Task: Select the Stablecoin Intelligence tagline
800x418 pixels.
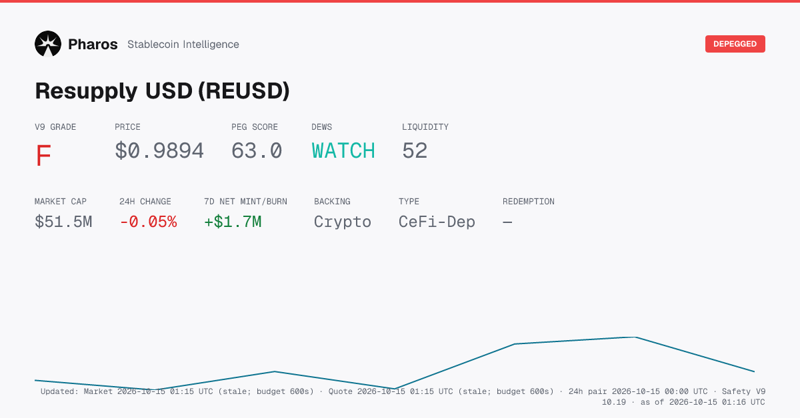Action: pos(183,45)
